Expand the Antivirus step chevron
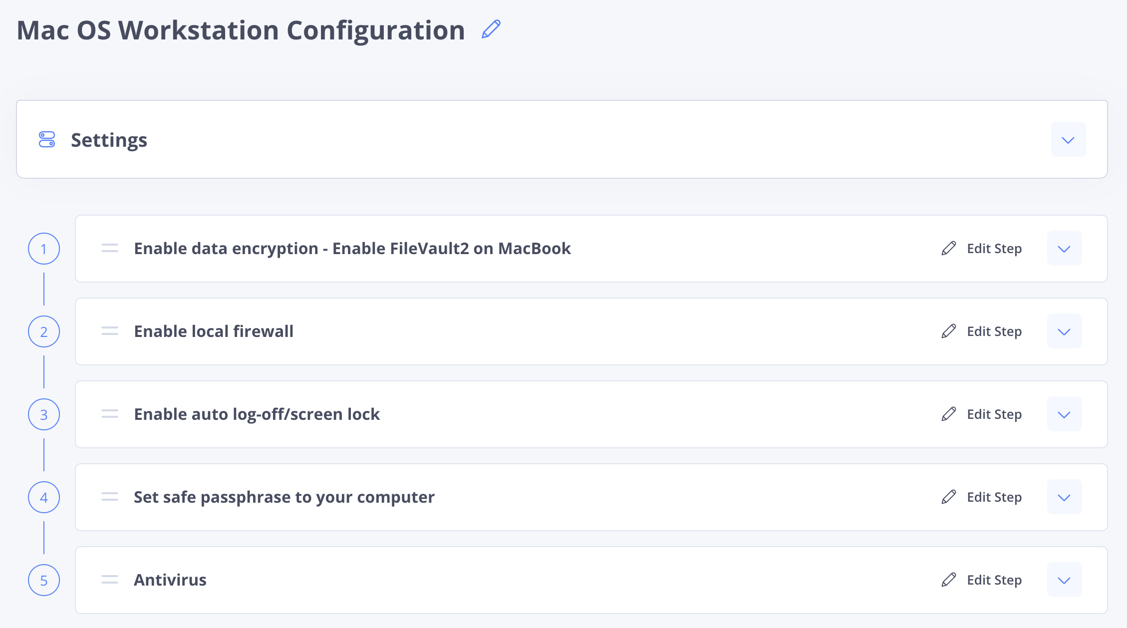This screenshot has width=1127, height=628. tap(1064, 580)
